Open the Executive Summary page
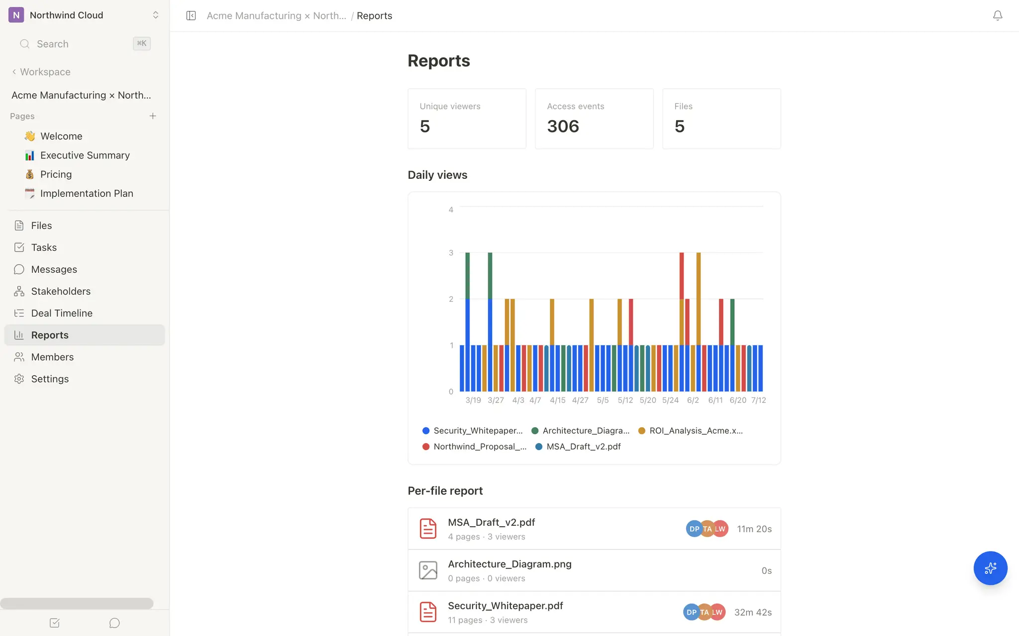The height and width of the screenshot is (636, 1019). click(x=85, y=155)
